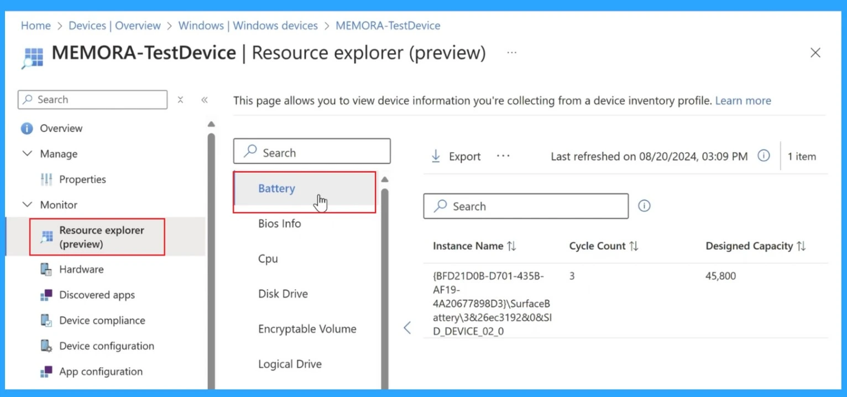Collapse the category pane with left chevron
The height and width of the screenshot is (397, 847).
click(x=407, y=327)
